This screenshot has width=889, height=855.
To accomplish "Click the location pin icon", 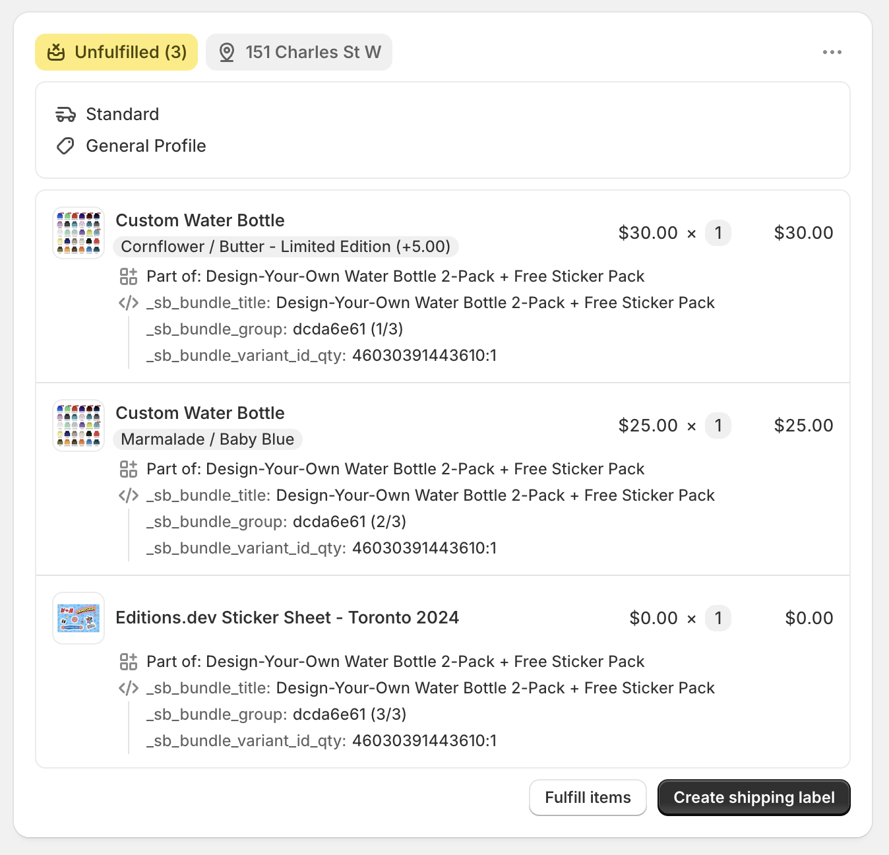I will point(227,52).
